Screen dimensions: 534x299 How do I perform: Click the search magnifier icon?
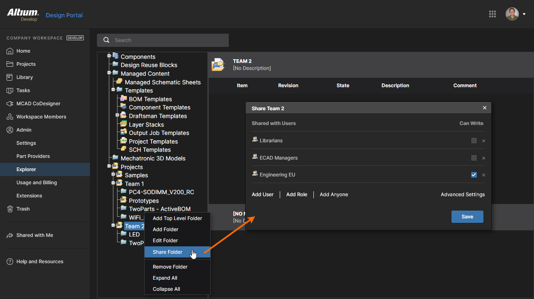coord(106,40)
